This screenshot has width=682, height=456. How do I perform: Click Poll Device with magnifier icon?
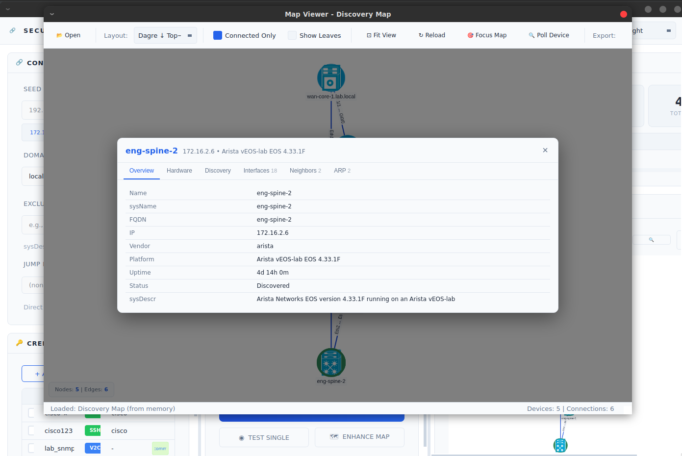click(549, 35)
